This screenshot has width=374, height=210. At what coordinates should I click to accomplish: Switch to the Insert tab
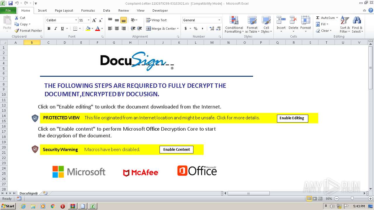pos(42,10)
